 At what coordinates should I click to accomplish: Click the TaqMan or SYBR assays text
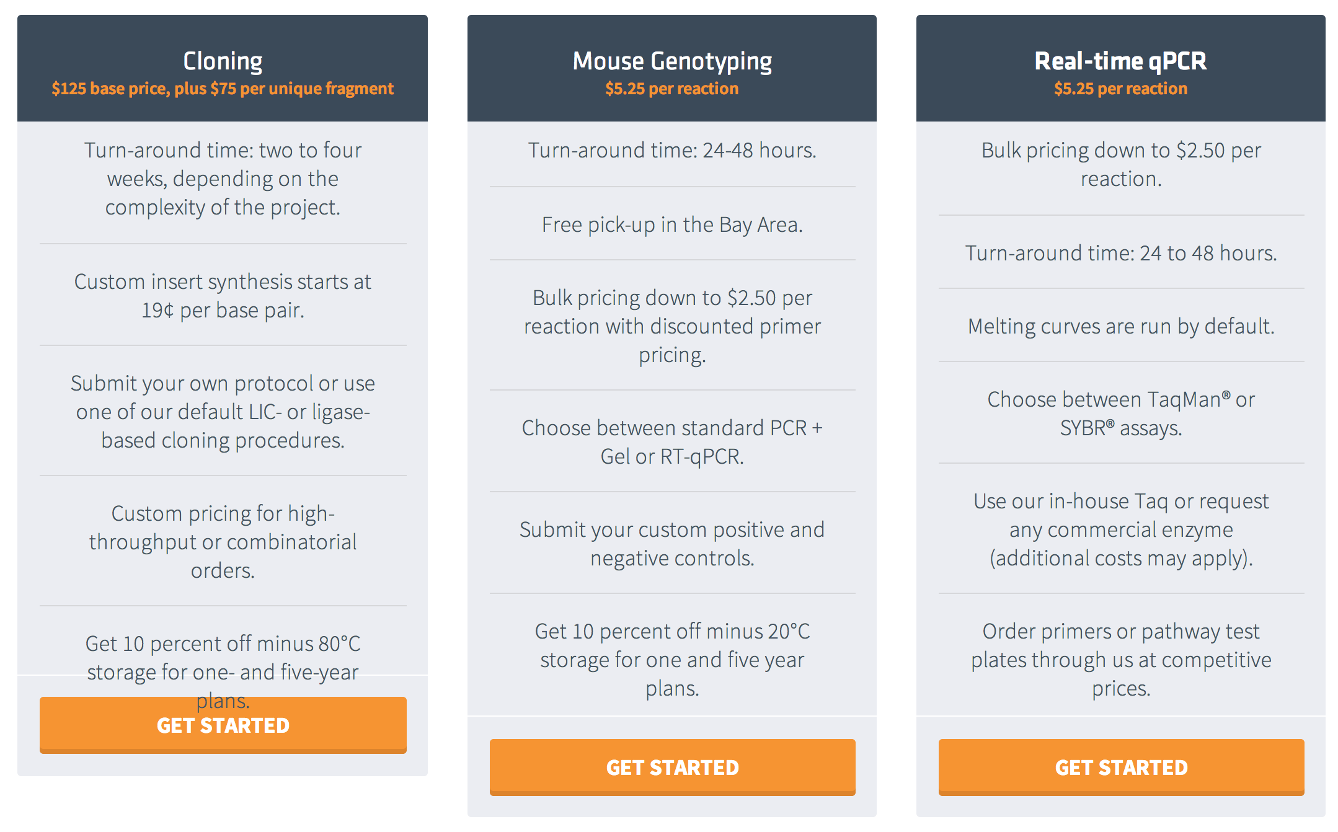click(x=1121, y=414)
